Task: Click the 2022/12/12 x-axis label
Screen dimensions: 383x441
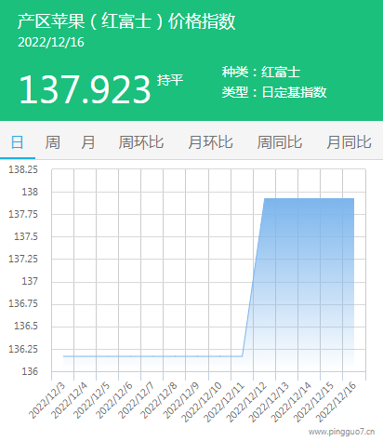Action: pos(246,402)
